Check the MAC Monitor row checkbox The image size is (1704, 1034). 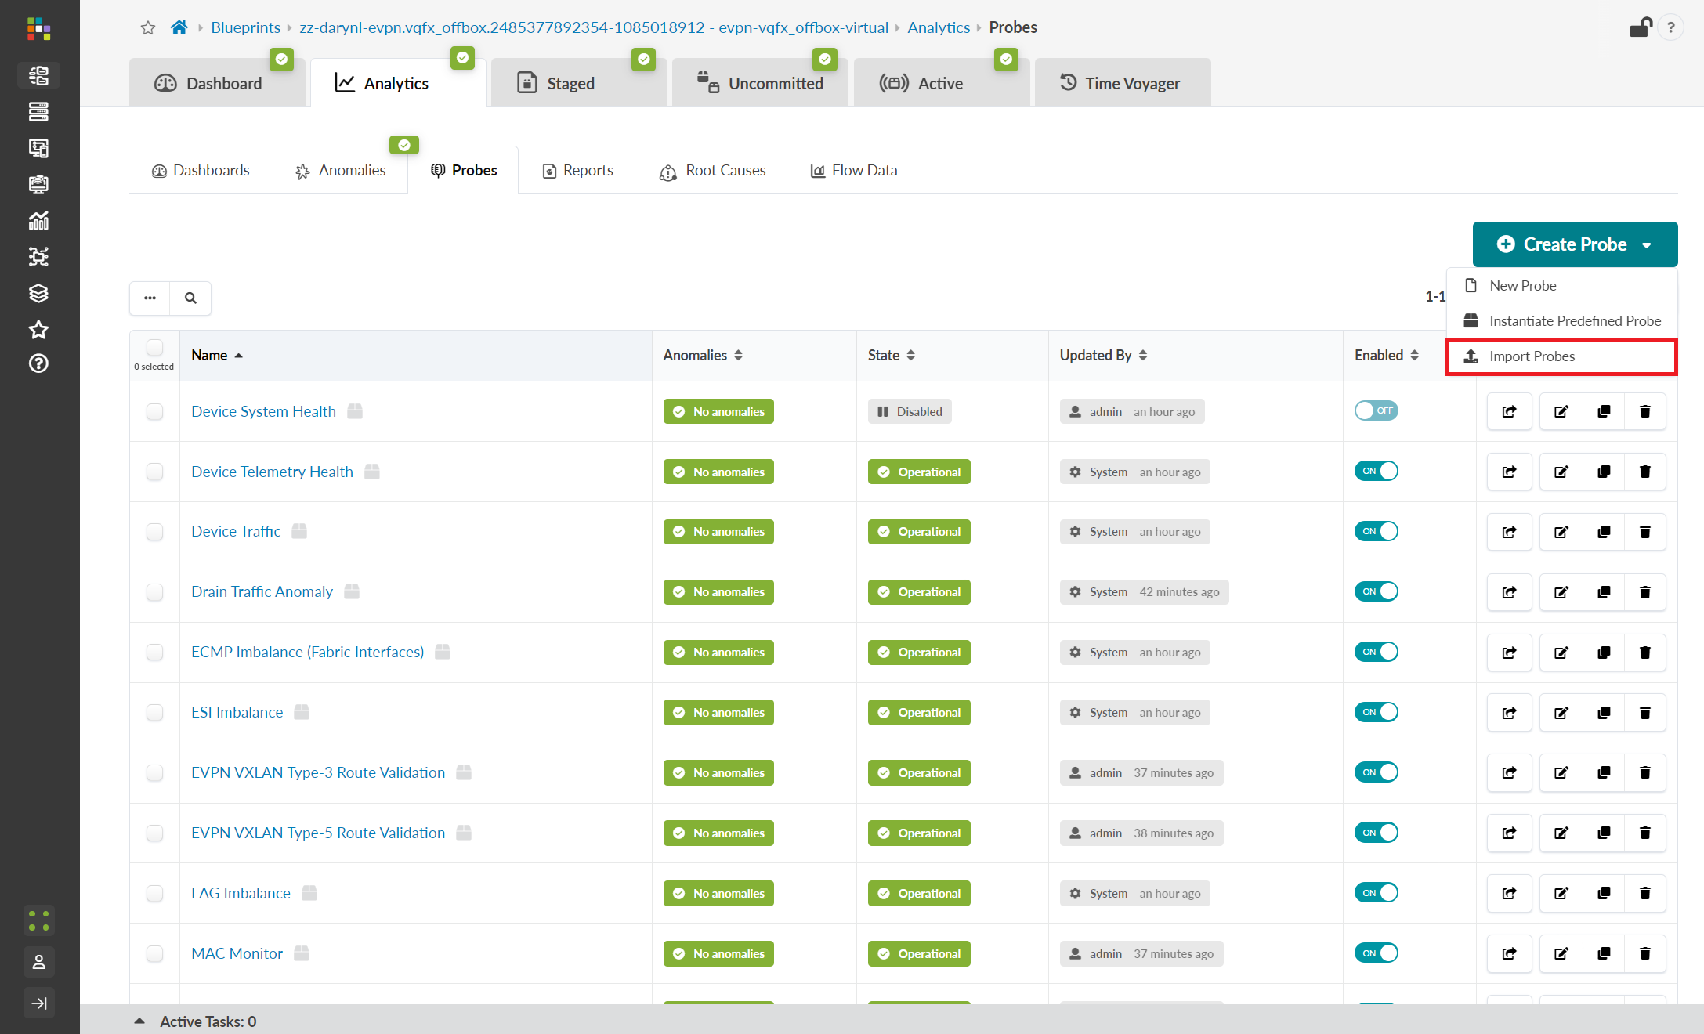(x=155, y=953)
